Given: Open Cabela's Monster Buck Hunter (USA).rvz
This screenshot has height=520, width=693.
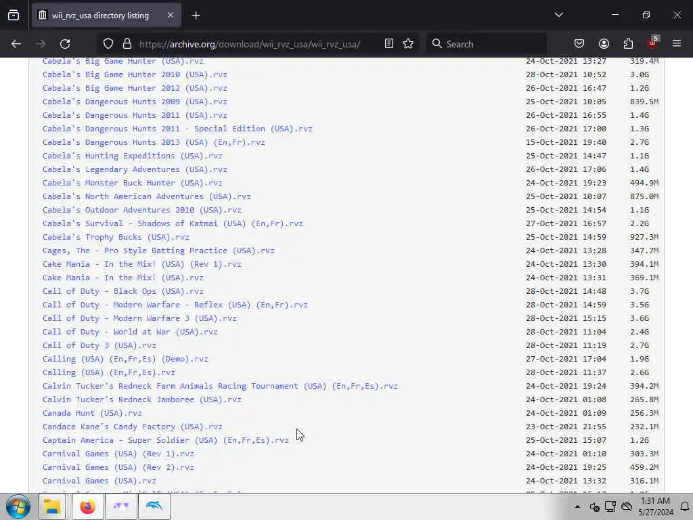Looking at the screenshot, I should (x=132, y=183).
